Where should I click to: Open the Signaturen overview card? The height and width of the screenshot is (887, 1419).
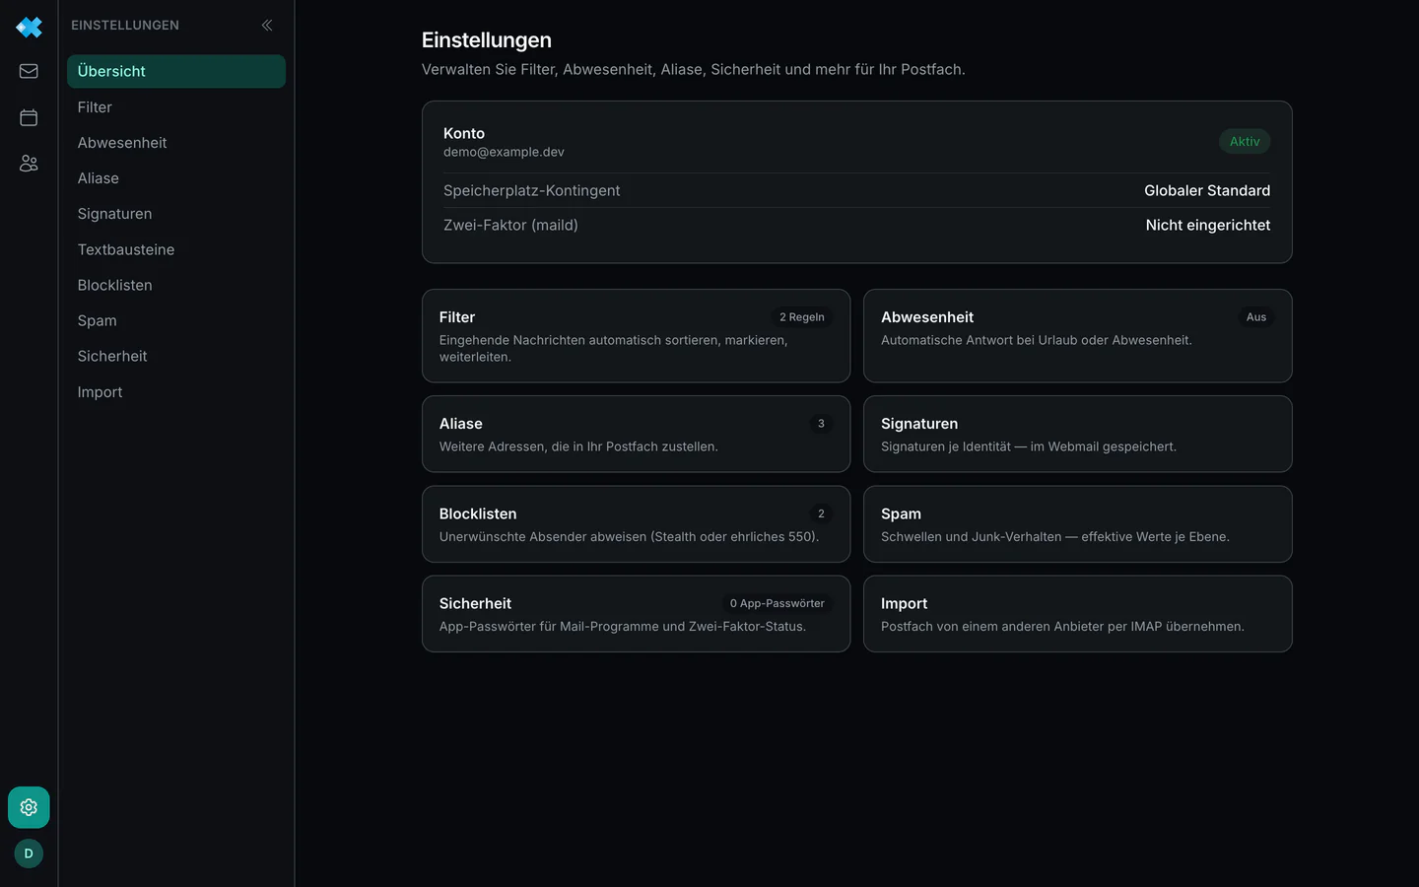tap(1077, 434)
